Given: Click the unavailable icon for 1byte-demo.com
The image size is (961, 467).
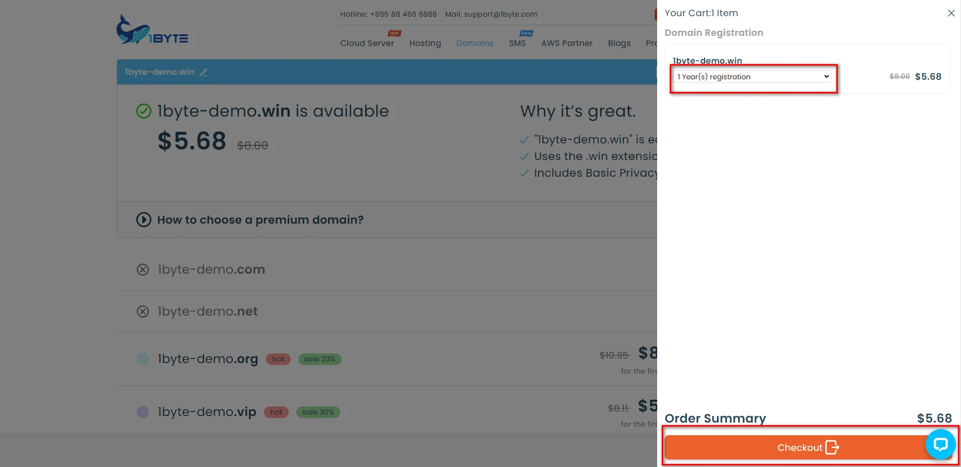Looking at the screenshot, I should [143, 270].
